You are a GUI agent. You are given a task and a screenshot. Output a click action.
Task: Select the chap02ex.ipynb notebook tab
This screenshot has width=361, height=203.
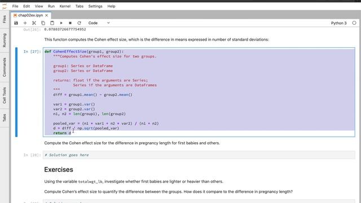pyautogui.click(x=30, y=15)
